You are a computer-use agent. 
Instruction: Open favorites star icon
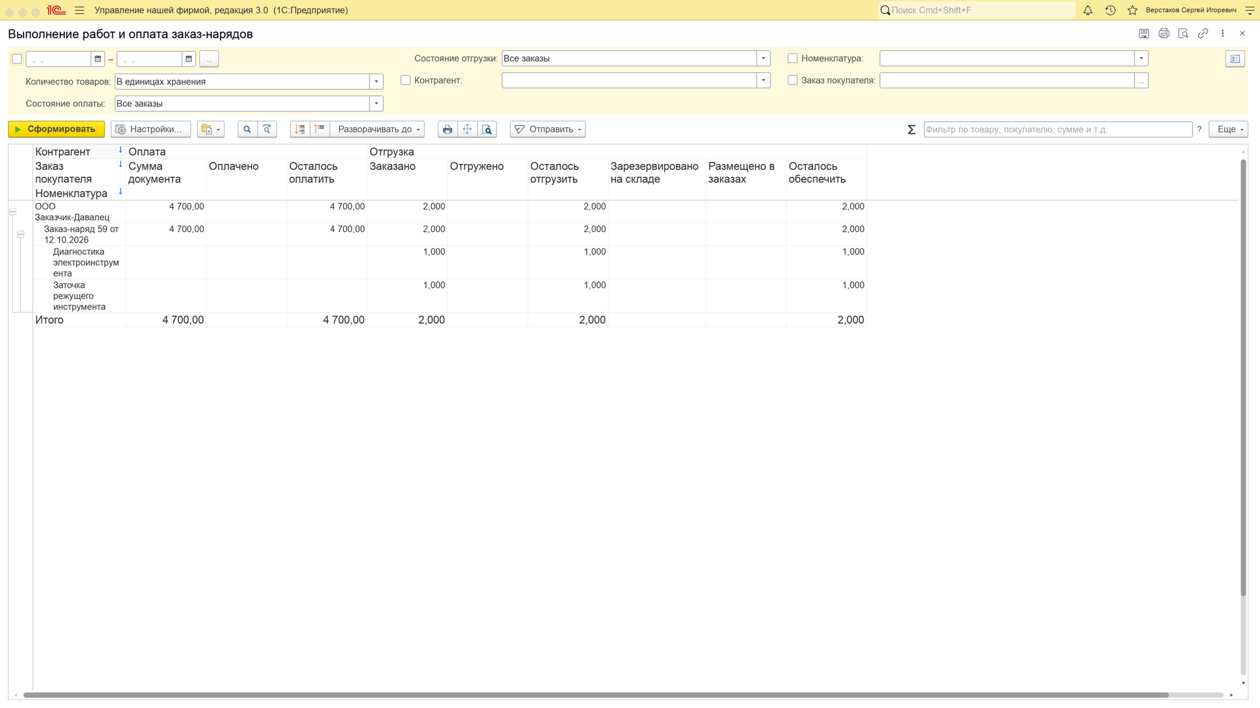(1133, 10)
